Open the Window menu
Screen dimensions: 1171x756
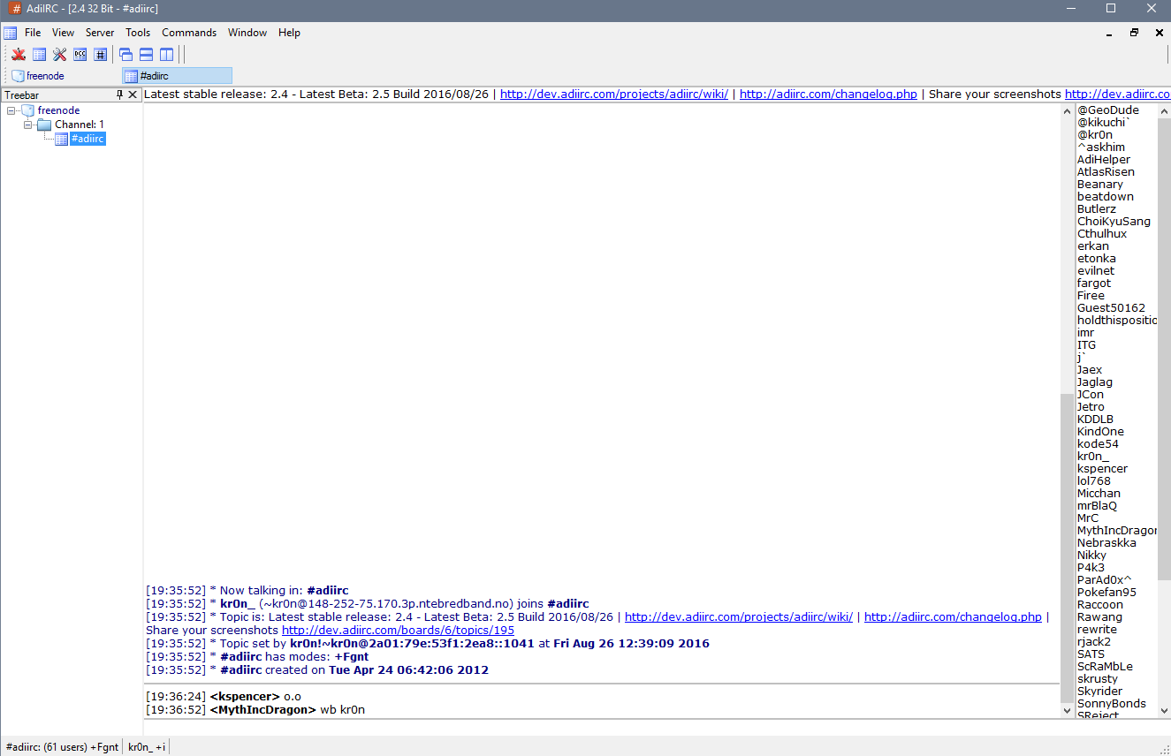247,33
